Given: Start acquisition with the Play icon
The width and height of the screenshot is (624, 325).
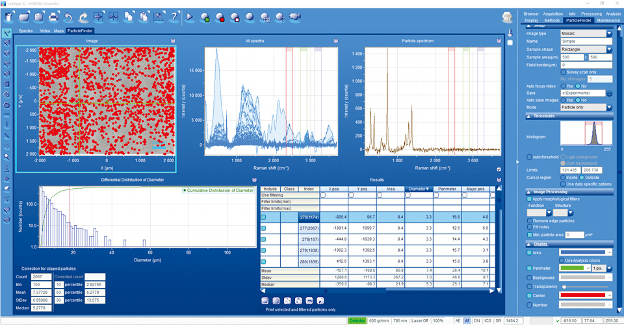Looking at the screenshot, I should tap(190, 17).
